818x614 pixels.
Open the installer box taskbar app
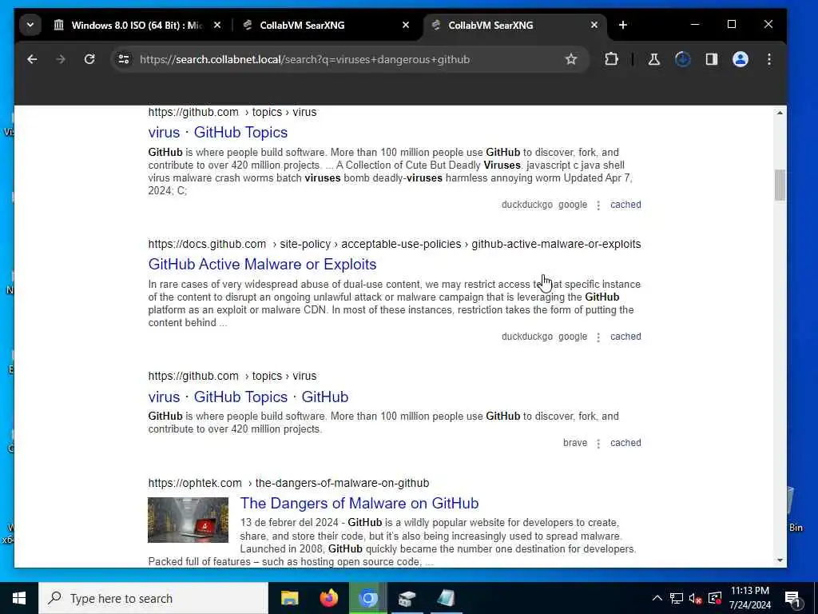click(x=407, y=598)
